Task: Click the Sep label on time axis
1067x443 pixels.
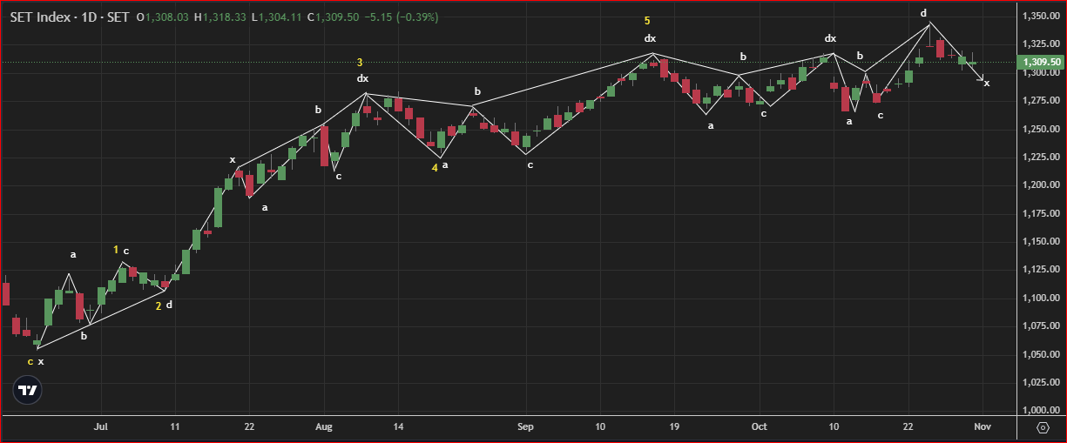Action: click(525, 427)
